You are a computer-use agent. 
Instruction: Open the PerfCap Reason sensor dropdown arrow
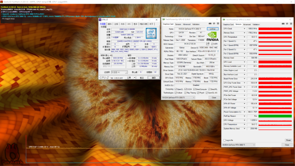pyautogui.click(x=244, y=116)
